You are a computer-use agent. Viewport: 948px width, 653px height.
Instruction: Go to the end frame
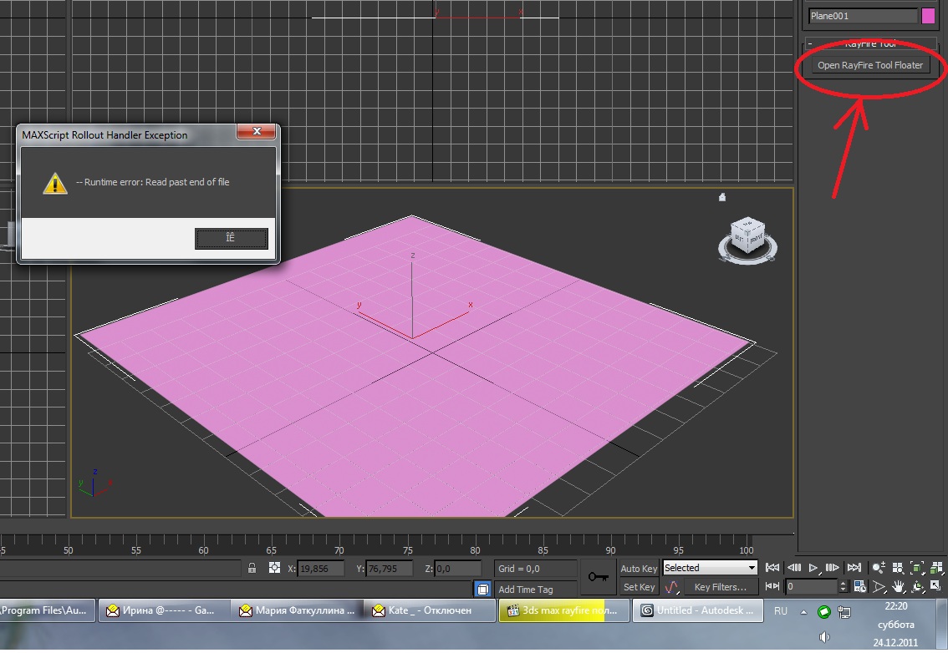(x=854, y=568)
